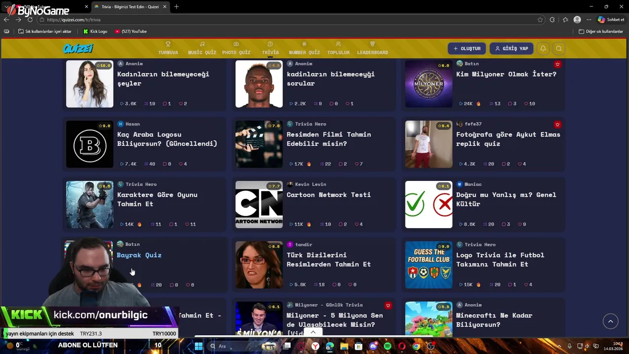Screen dimensions: 629x354
Task: Open the browser profile avatar
Action: pyautogui.click(x=577, y=20)
